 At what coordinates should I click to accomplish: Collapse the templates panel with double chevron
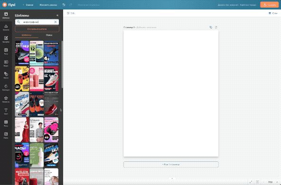coord(57,15)
